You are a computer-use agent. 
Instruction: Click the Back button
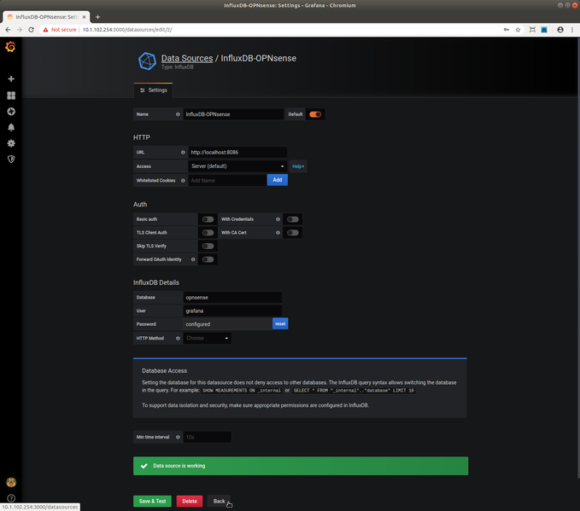219,501
